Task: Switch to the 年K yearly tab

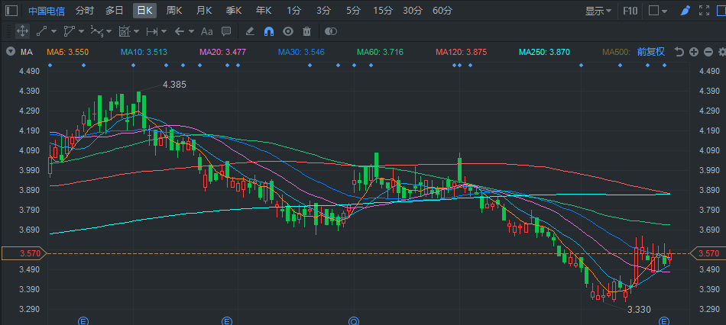Action: tap(264, 11)
